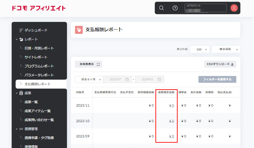The image size is (254, 148).
Task: Open ダッシュボード from the sidebar
Action: tap(36, 30)
